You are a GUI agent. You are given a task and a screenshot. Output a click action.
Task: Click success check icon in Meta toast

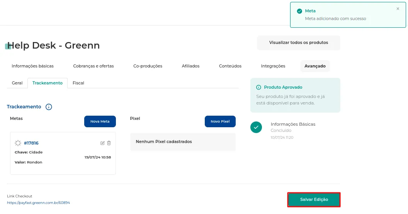click(299, 11)
